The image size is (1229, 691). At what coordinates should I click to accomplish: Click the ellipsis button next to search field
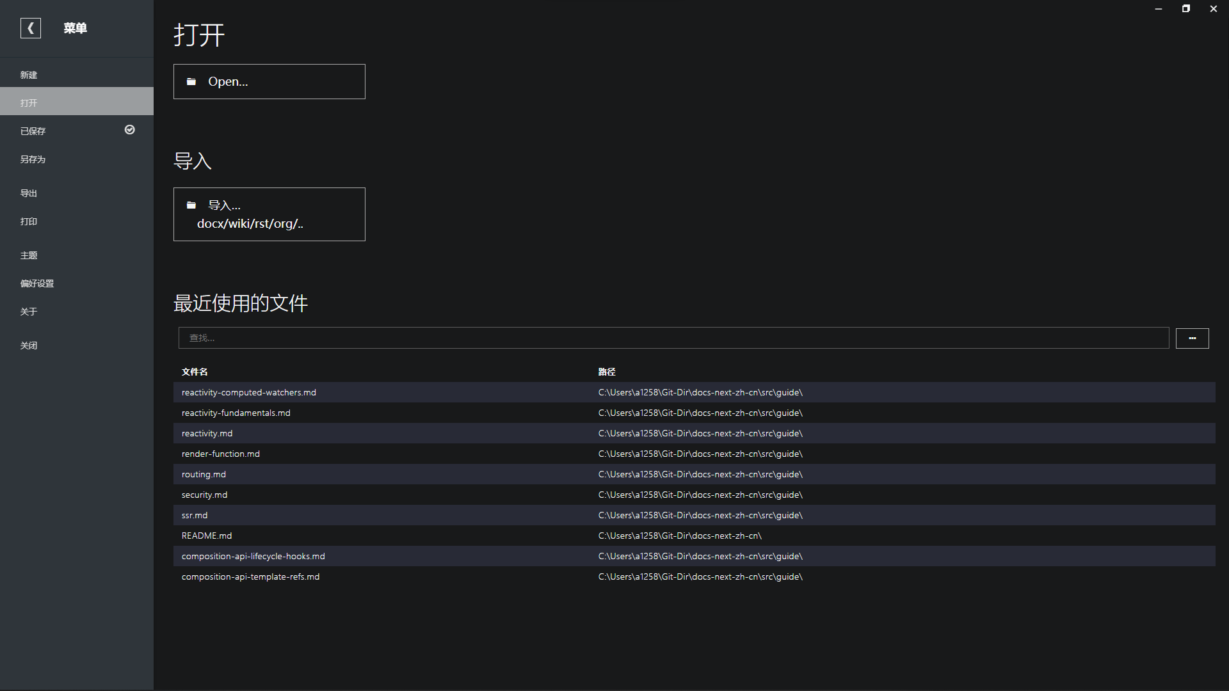(x=1192, y=338)
